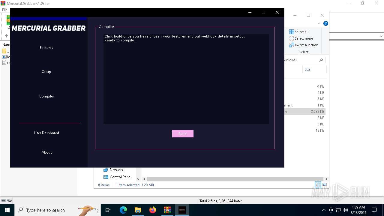
Task: Show hidden system tray icons
Action: click(x=323, y=210)
